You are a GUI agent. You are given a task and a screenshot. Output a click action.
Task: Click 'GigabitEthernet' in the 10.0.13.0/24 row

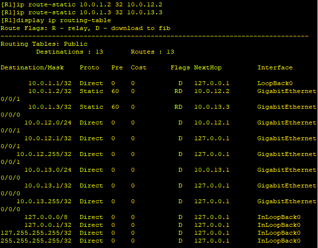point(287,170)
